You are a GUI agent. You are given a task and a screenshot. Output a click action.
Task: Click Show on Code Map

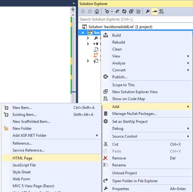coord(146,99)
